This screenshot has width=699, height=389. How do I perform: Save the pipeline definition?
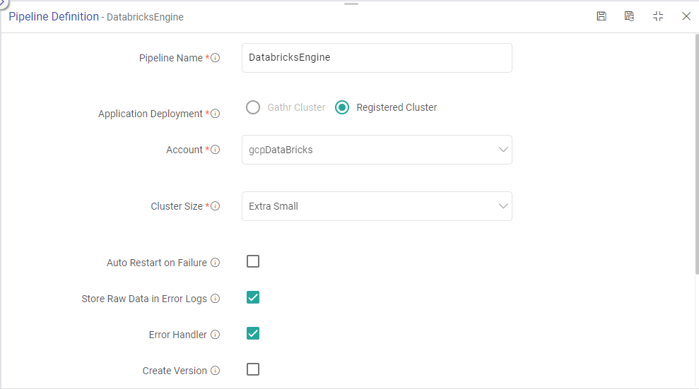point(601,16)
